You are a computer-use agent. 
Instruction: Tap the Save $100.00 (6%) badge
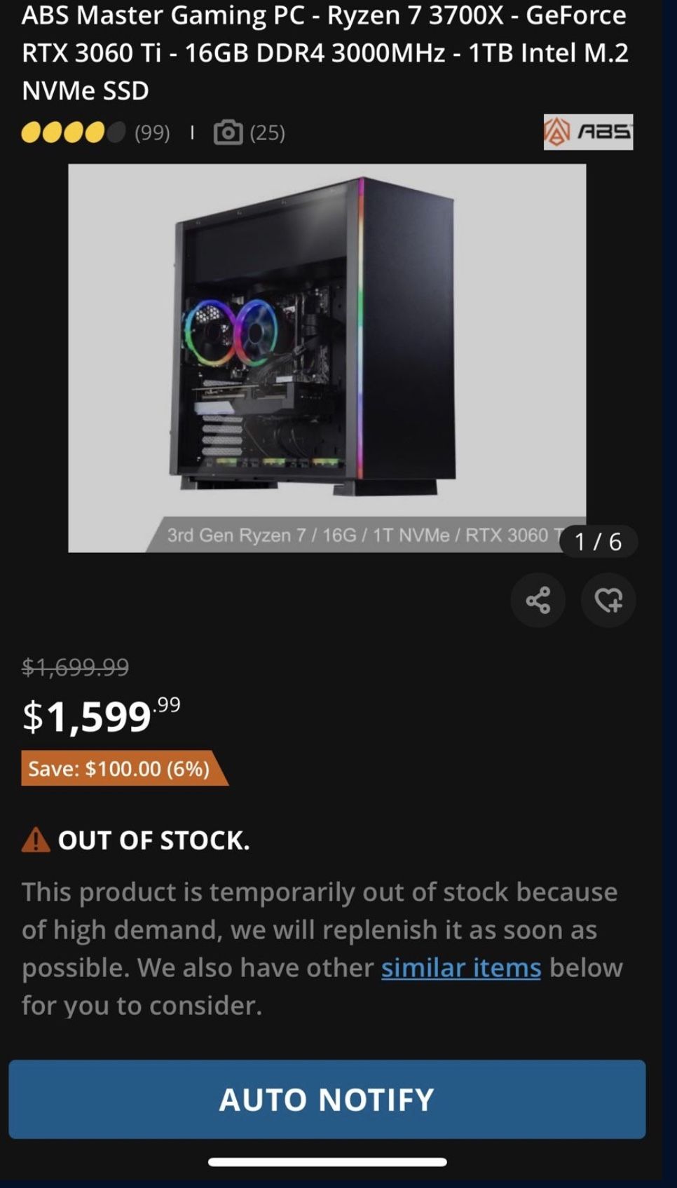(124, 768)
